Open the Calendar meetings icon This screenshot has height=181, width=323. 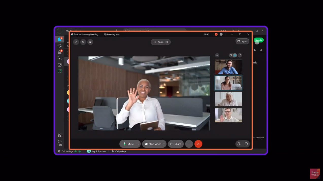click(x=60, y=65)
